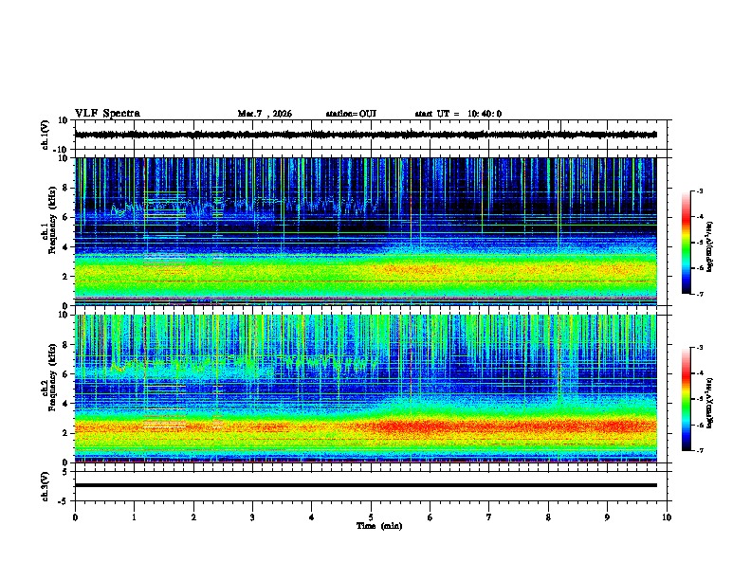Click the "4" kHz tick of ch.2 spectrogram

tap(66, 404)
